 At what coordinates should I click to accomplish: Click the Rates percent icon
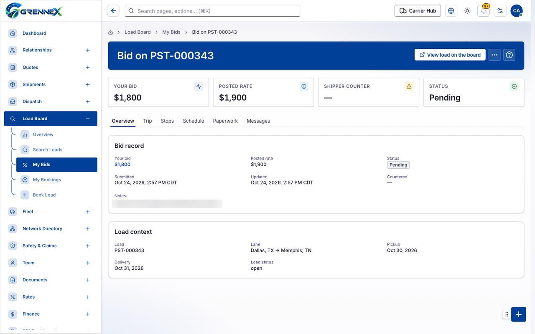[x=13, y=297]
